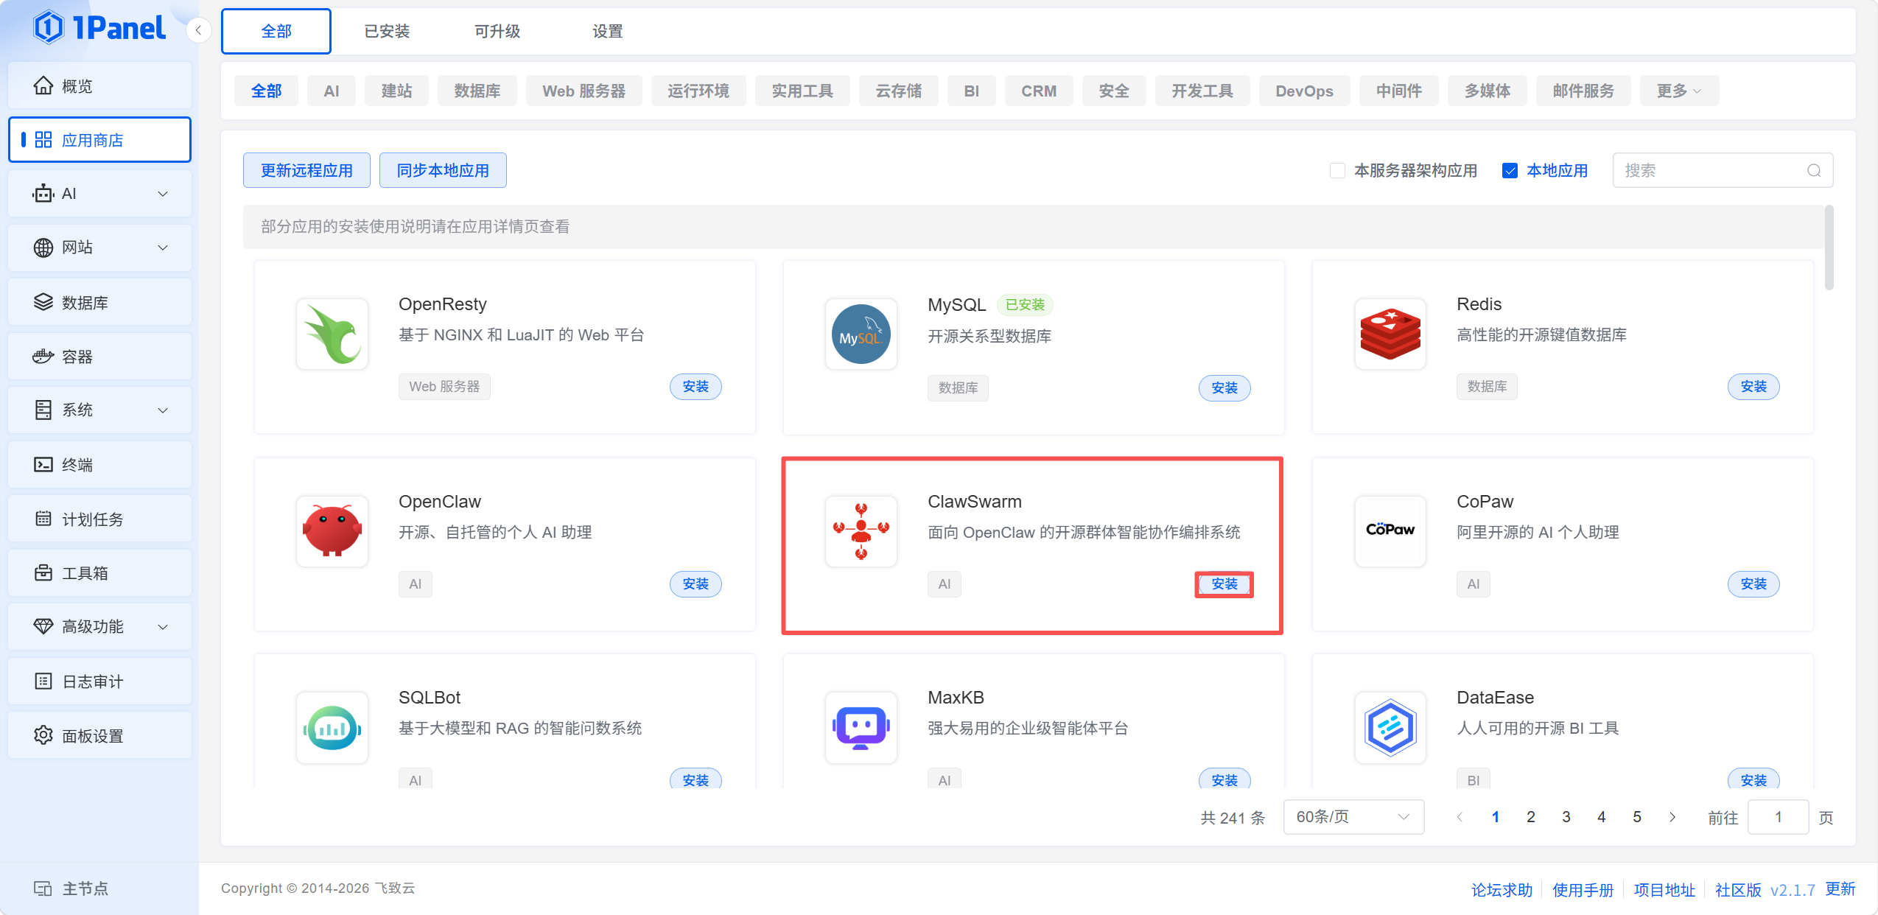Collapse sidebar with the arrow icon

(x=198, y=31)
